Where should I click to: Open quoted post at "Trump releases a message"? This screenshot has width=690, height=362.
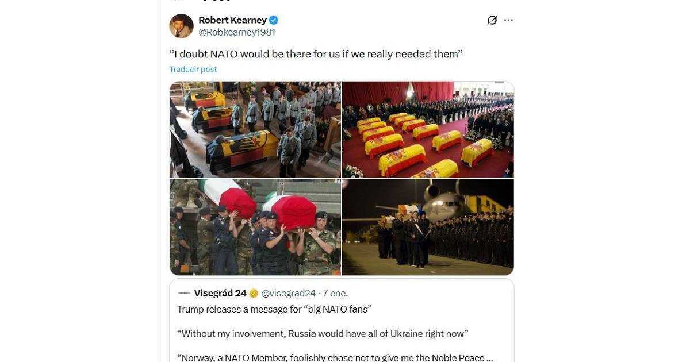[275, 310]
